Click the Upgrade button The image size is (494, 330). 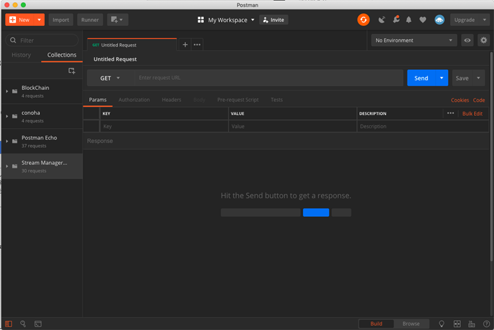point(465,20)
